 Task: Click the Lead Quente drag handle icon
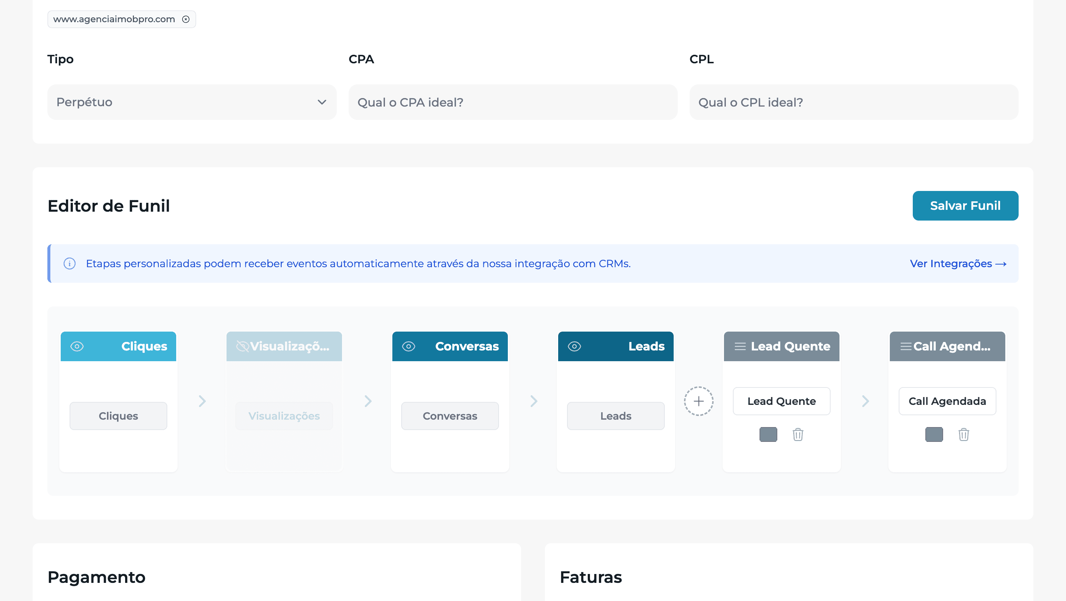point(740,346)
